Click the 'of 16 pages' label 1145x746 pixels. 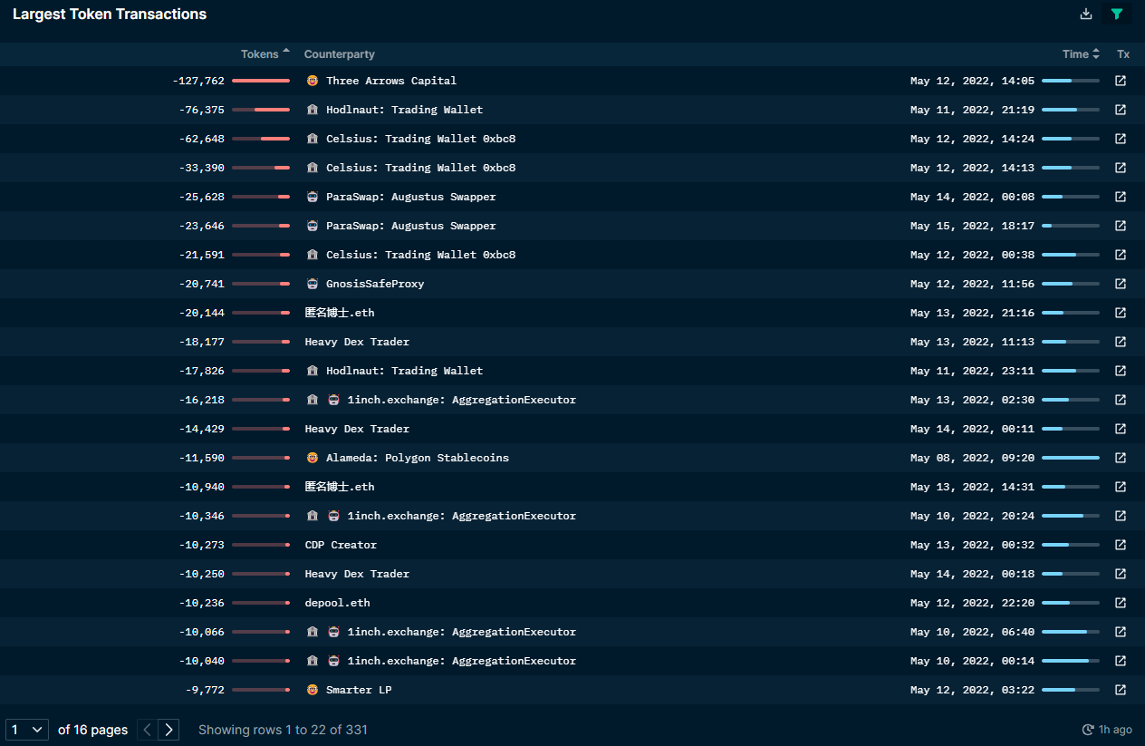(x=92, y=730)
